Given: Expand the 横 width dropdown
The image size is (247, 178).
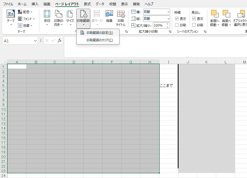Looking at the screenshot, I should tap(168, 12).
